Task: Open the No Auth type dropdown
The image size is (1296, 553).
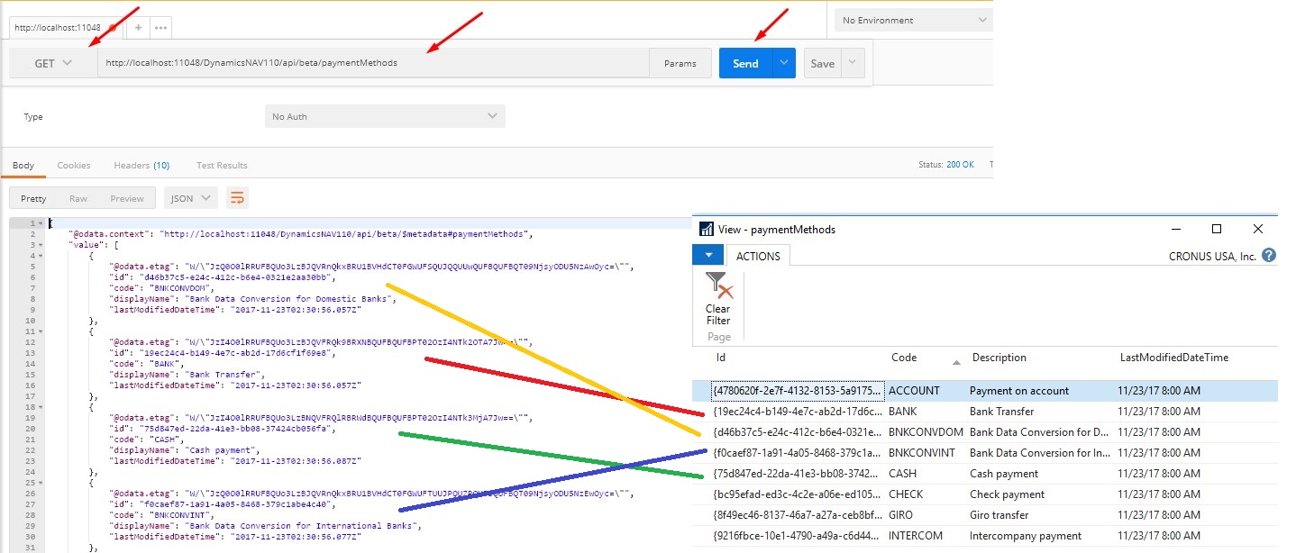Action: [385, 116]
